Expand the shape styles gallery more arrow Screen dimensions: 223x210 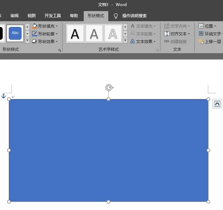coord(27,40)
